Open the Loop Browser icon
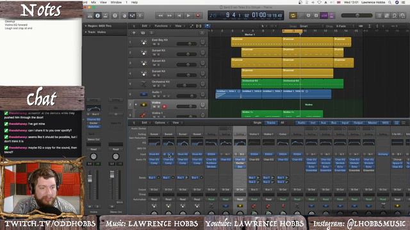410x230 pixels. (x=395, y=15)
